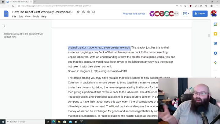Click the dark red extension icon
This screenshot has width=220, height=124.
(x=190, y=6)
